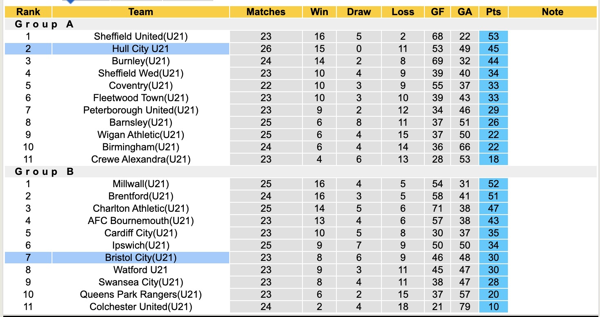600x317 pixels.
Task: Open Burnley(U21) team page
Action: pos(141,61)
